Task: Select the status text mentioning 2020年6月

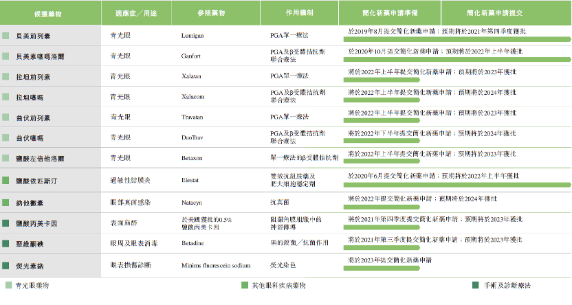Action: point(434,176)
